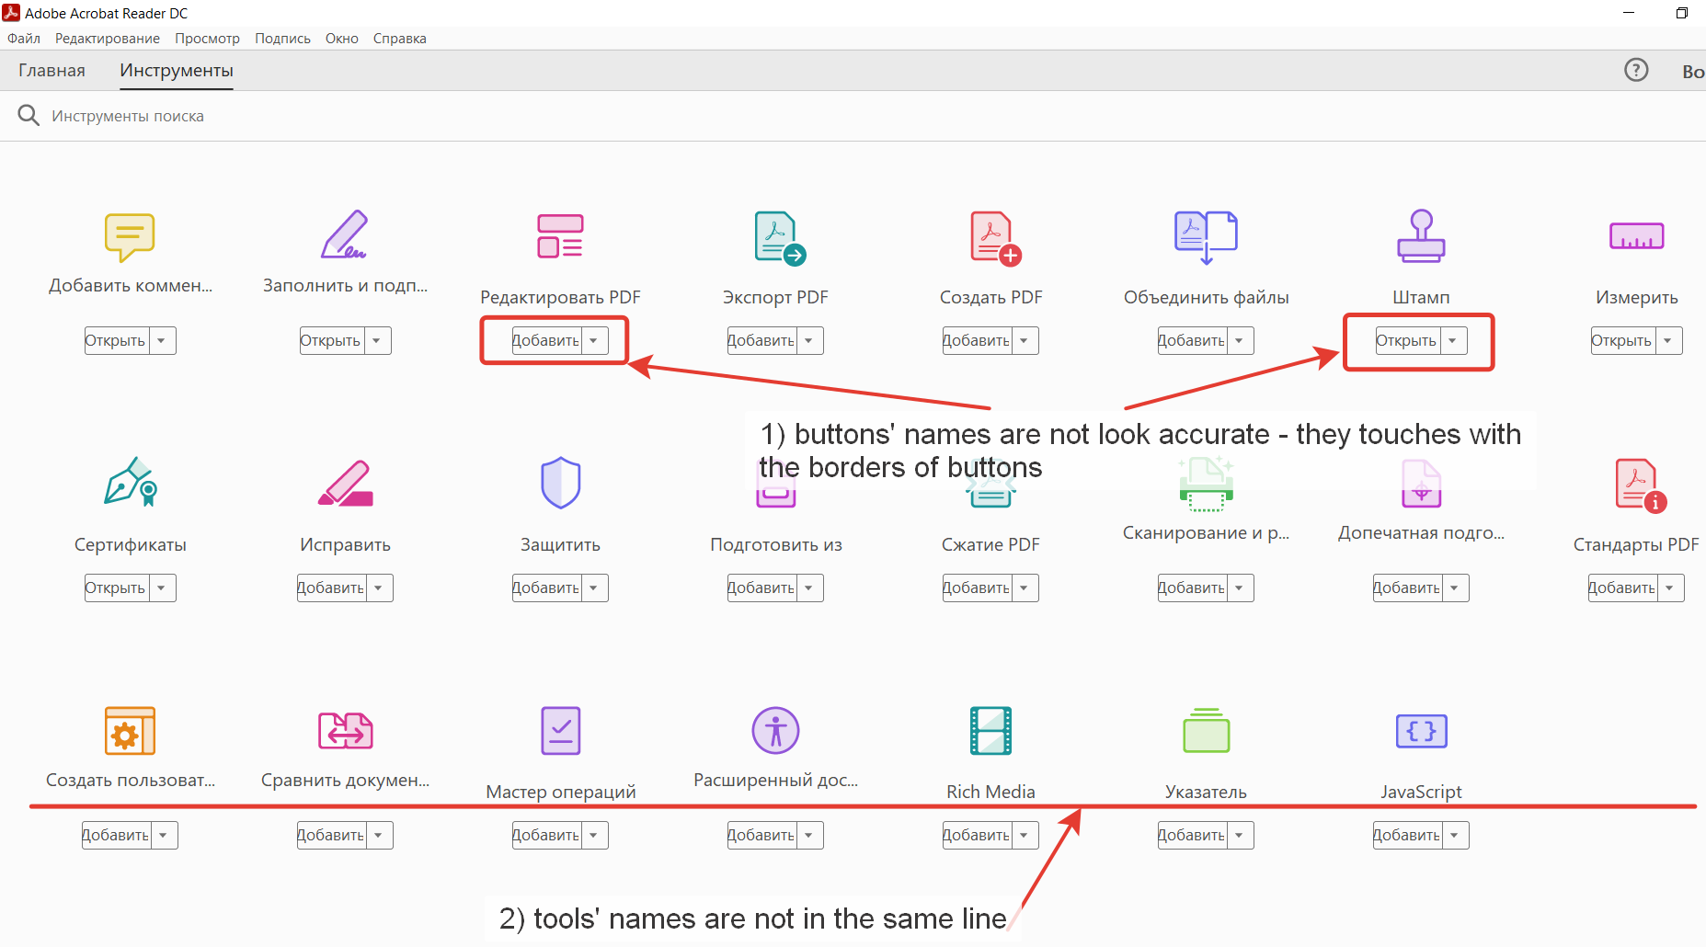Switch to the Главная tab
The image size is (1706, 947).
pos(52,70)
